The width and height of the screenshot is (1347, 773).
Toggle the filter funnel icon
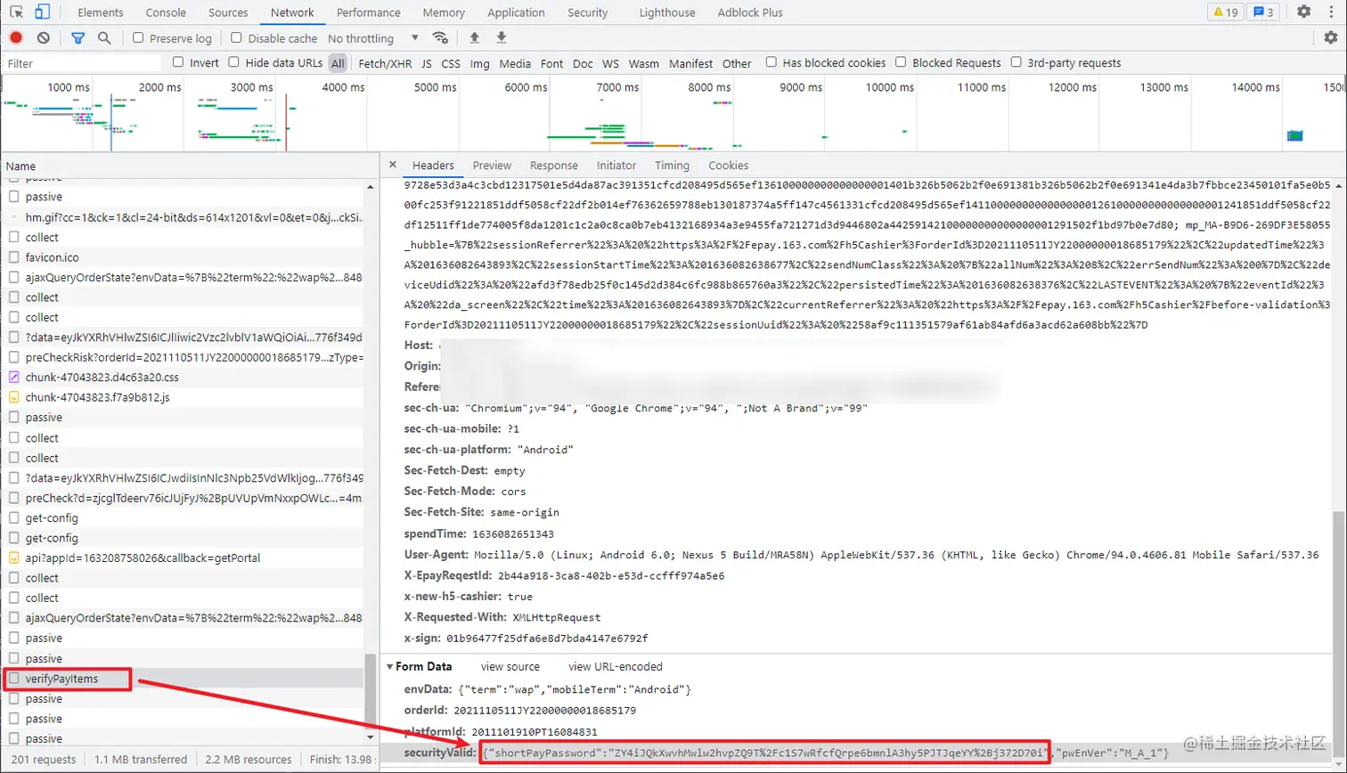point(78,38)
